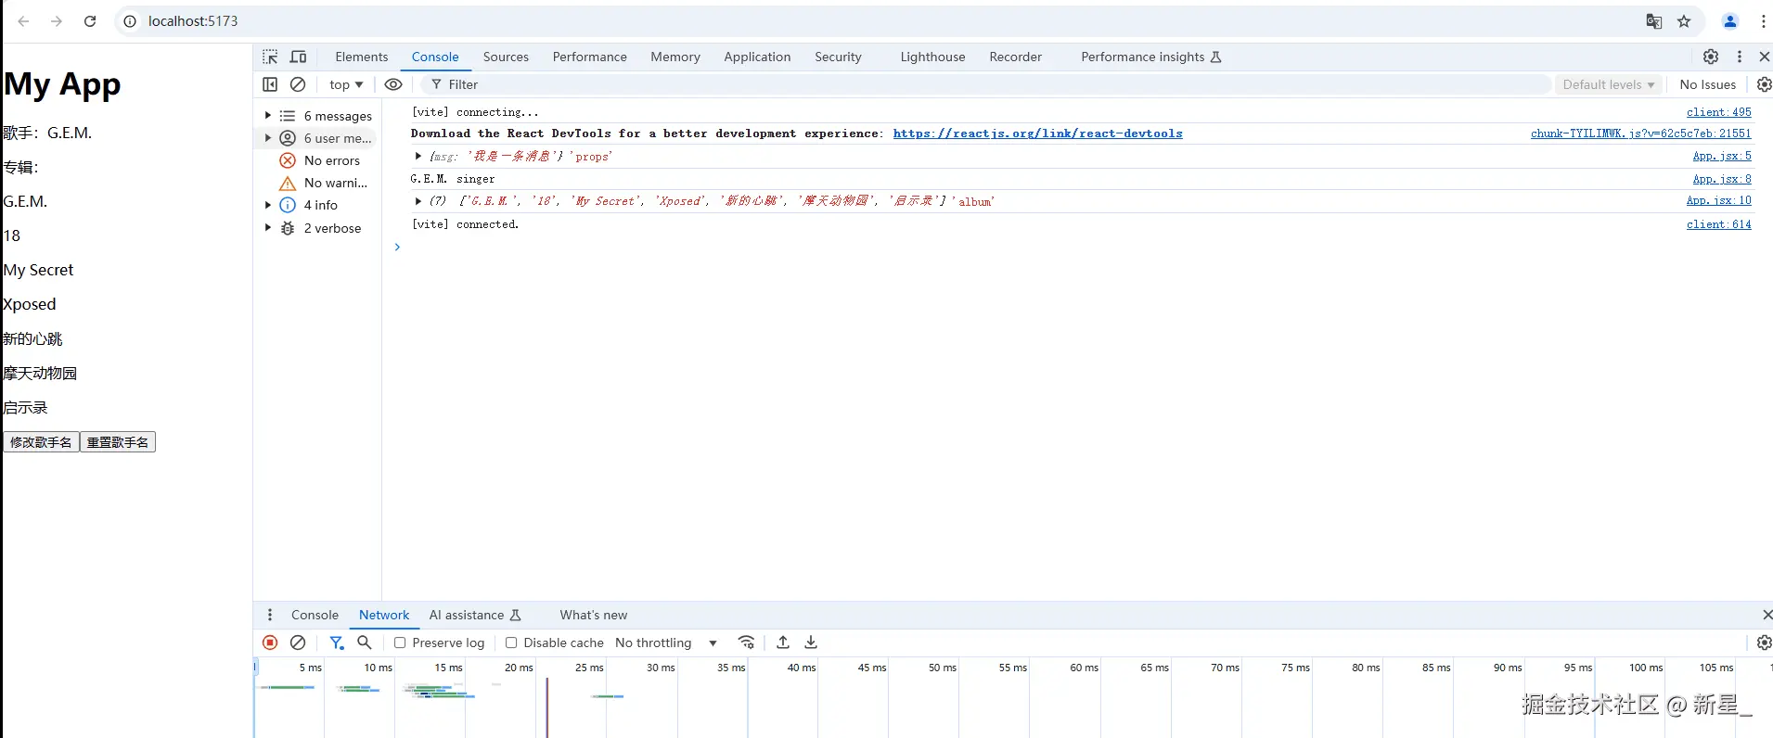The width and height of the screenshot is (1773, 738).
Task: Close the bottom drawer panel
Action: click(x=1767, y=615)
